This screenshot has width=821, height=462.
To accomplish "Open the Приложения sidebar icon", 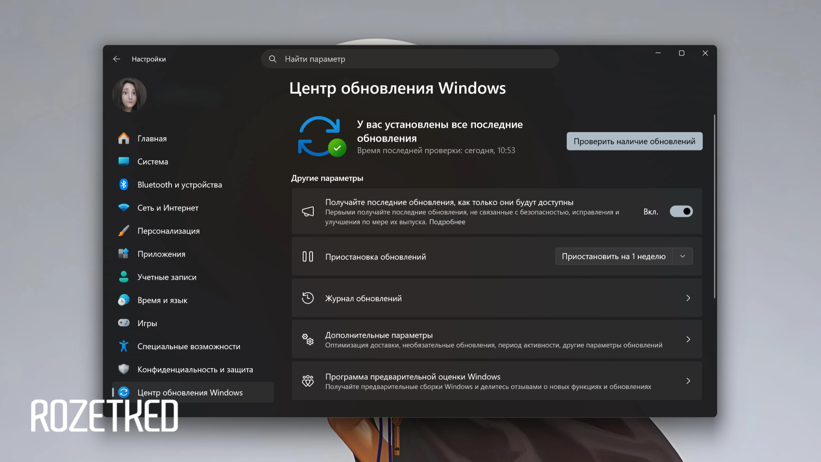I will tap(124, 254).
